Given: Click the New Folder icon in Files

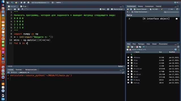Looking at the screenshot, I should [x=128, y=47].
